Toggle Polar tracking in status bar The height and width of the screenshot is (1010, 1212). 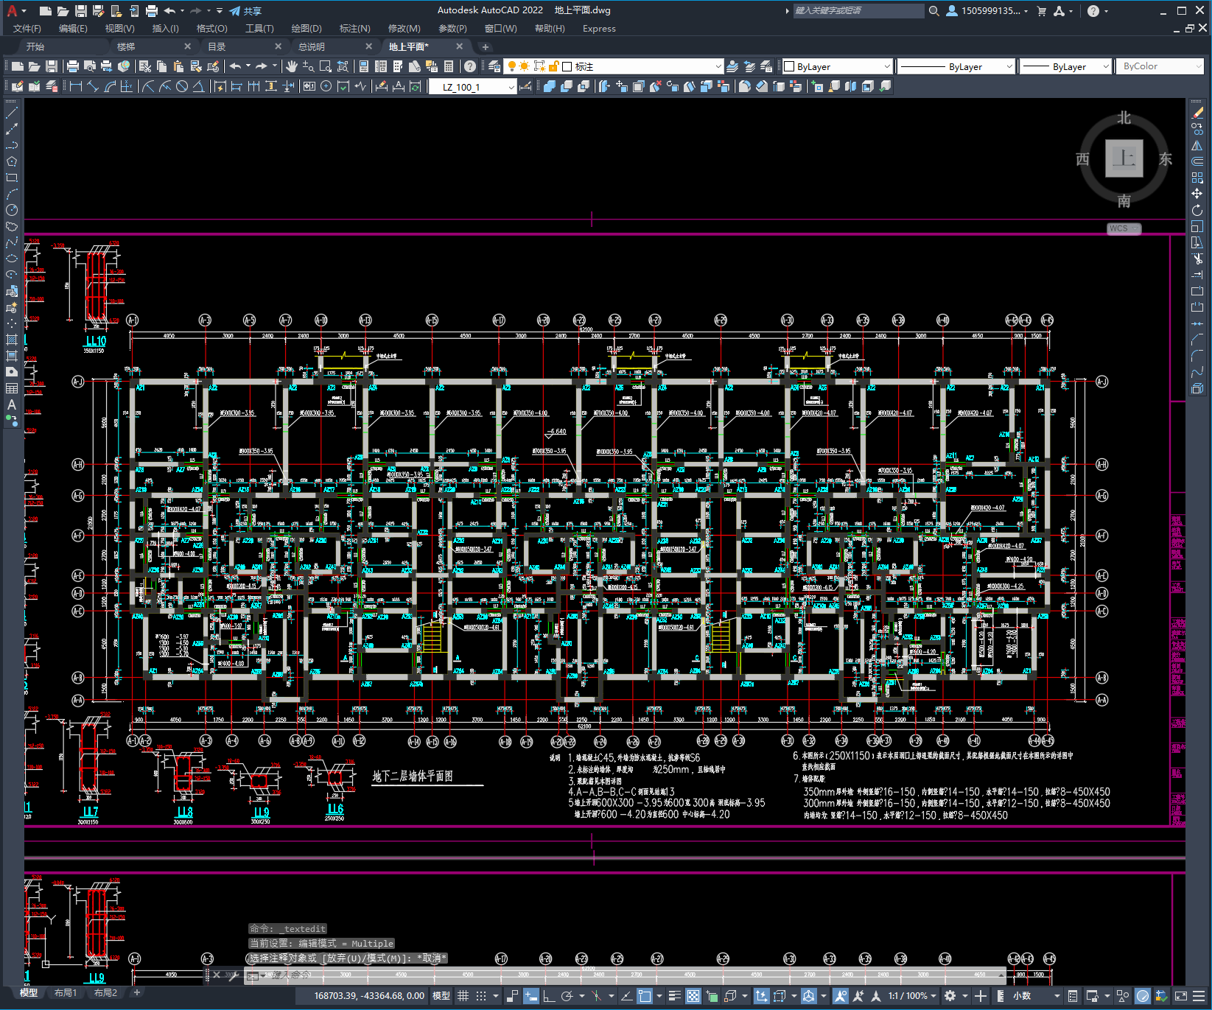click(567, 996)
